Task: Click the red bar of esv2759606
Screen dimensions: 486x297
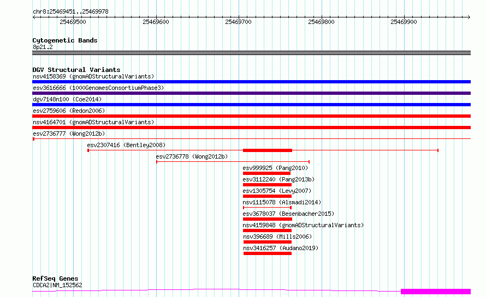Action: pos(251,116)
